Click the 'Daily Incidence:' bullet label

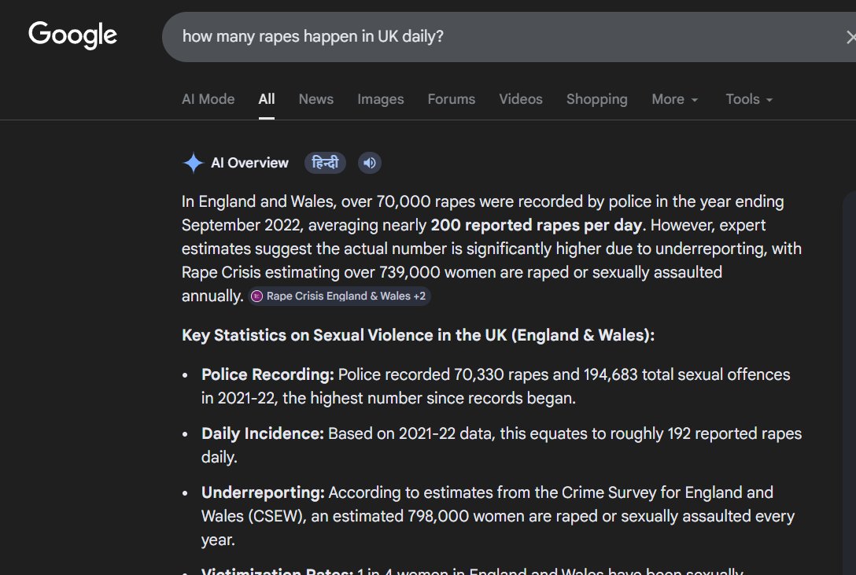point(263,433)
